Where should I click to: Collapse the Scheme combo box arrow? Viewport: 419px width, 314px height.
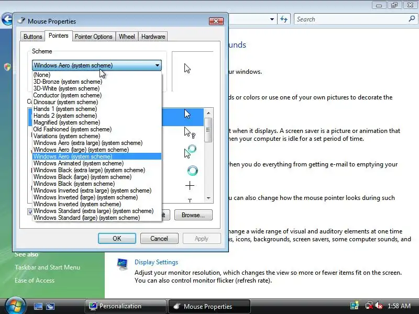157,65
